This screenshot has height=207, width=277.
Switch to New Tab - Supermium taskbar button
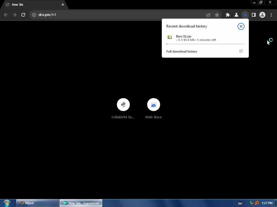tap(81, 203)
